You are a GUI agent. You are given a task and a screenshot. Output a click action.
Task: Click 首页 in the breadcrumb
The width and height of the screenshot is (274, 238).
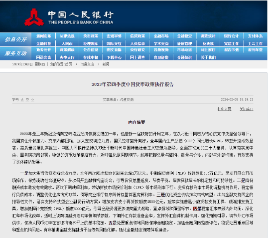click(68, 64)
